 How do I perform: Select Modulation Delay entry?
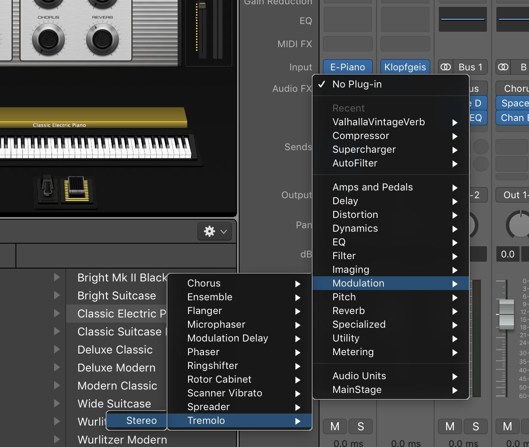coord(239,338)
